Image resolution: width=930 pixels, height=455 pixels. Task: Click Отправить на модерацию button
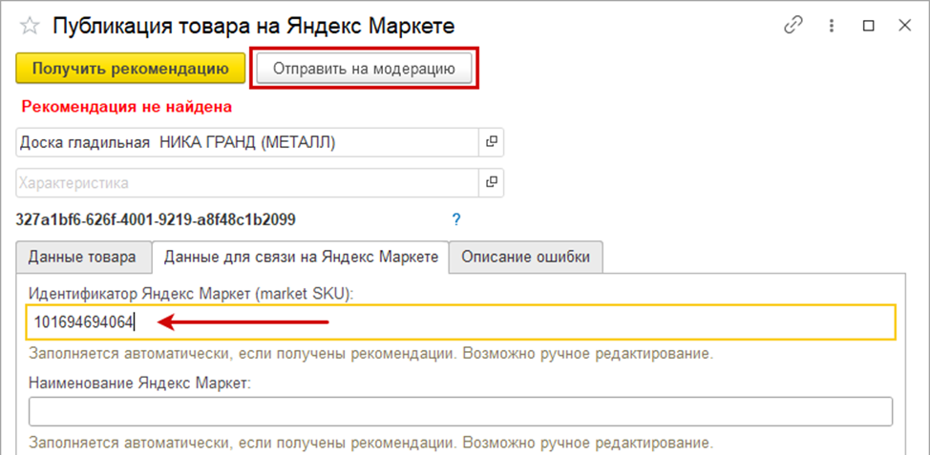coord(364,69)
